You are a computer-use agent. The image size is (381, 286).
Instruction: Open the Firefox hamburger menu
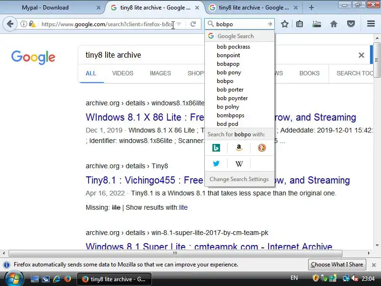coord(371,24)
